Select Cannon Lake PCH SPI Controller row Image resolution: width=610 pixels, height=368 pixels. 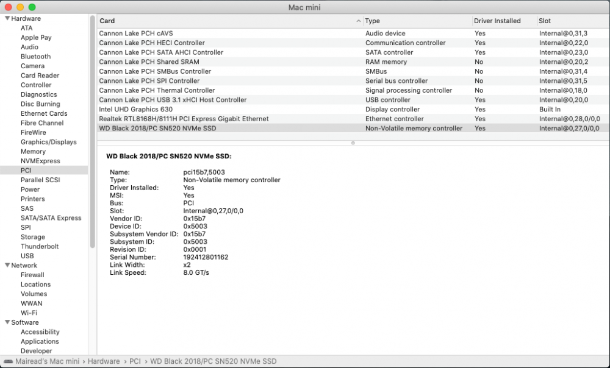[353, 81]
